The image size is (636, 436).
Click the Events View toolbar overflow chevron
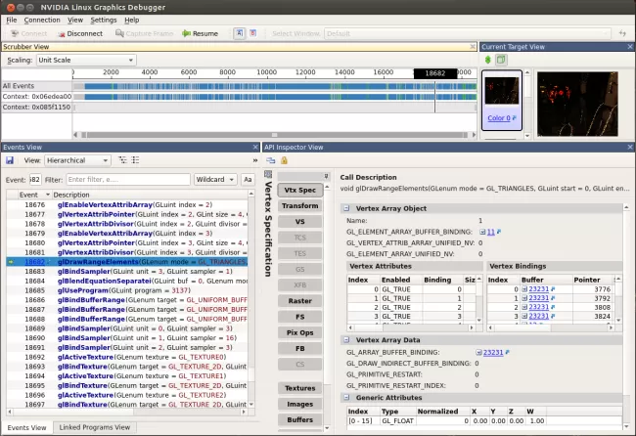coord(255,160)
